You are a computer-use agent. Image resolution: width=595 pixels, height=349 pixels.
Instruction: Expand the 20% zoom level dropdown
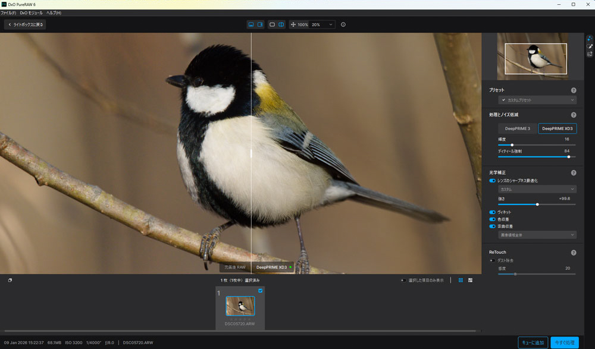(322, 25)
